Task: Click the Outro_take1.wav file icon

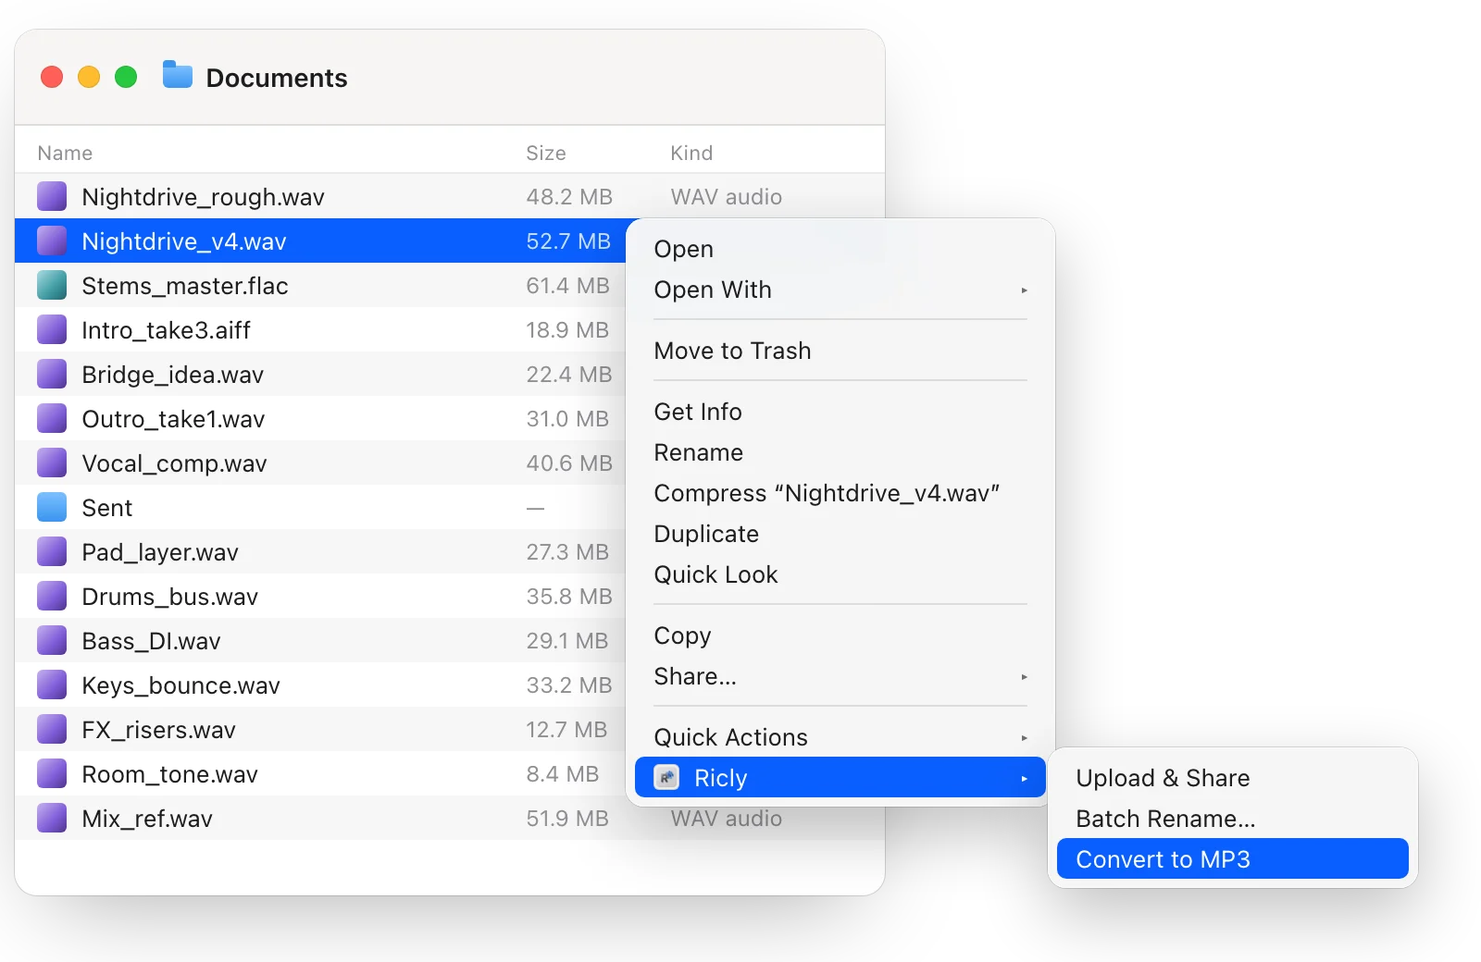Action: tap(52, 418)
